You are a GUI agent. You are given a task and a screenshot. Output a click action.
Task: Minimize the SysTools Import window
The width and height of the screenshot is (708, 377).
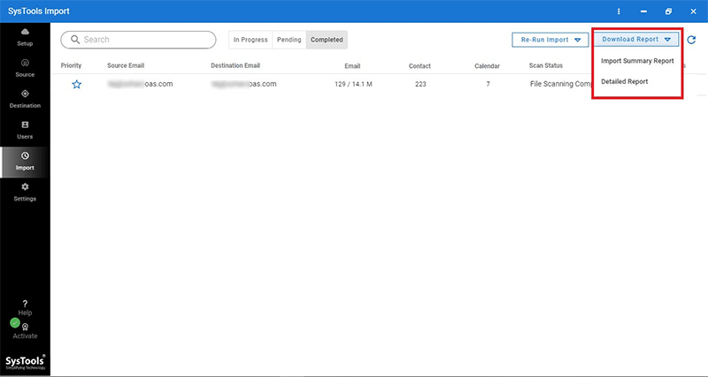(644, 11)
